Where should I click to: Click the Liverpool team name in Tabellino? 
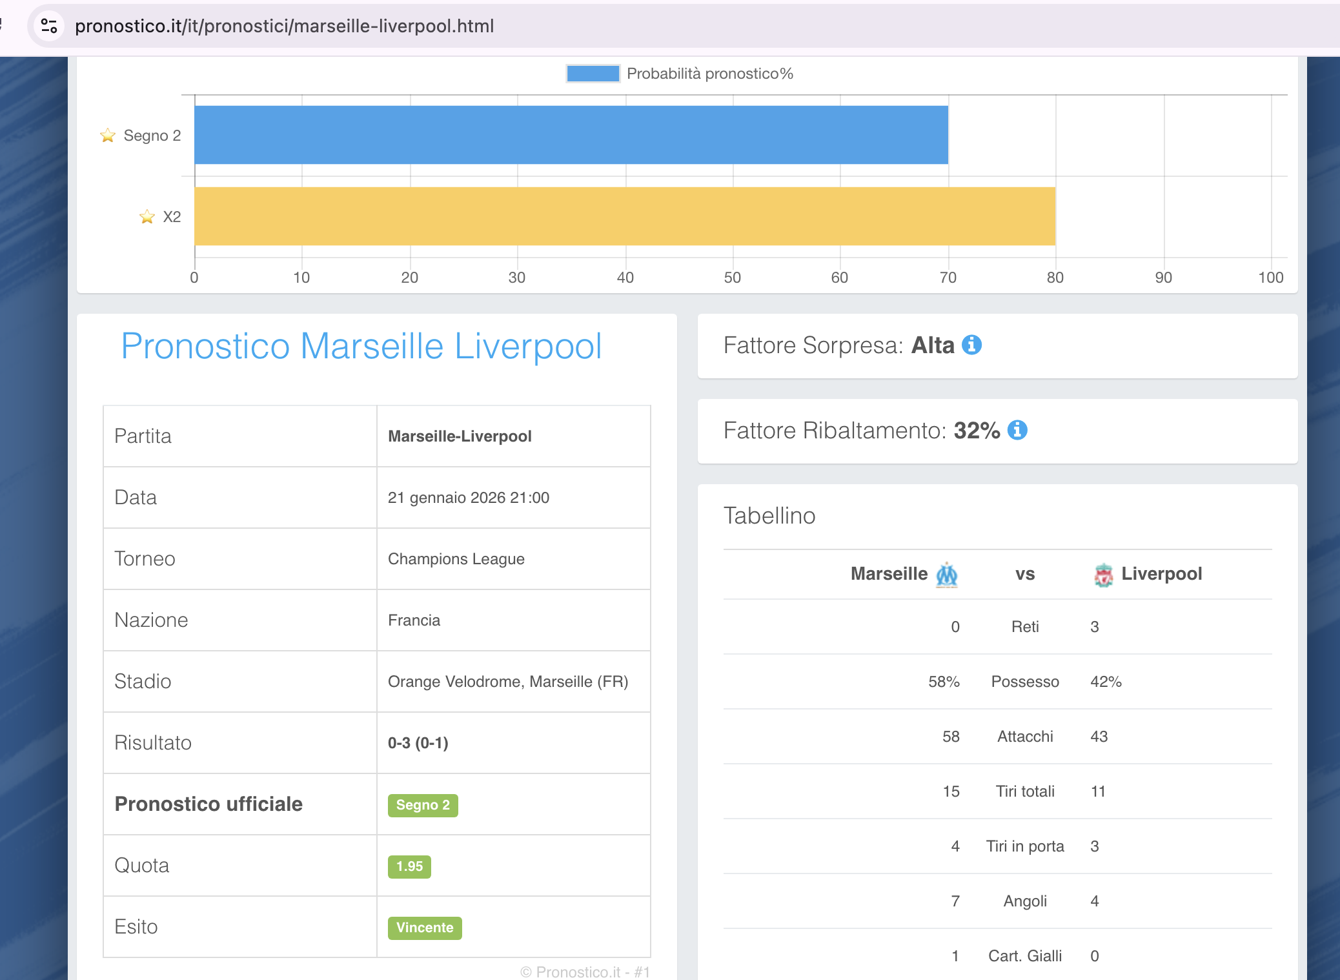(x=1161, y=574)
